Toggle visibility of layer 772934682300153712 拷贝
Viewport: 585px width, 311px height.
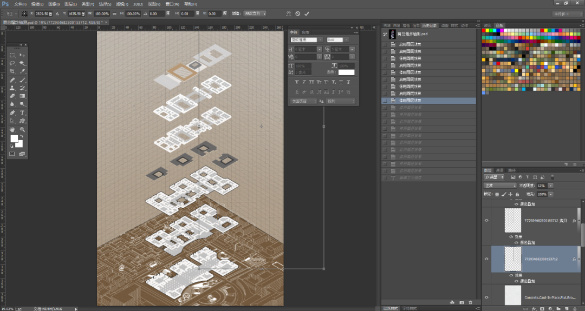[x=486, y=220]
